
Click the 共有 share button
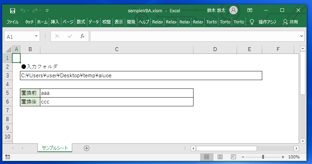(290, 22)
